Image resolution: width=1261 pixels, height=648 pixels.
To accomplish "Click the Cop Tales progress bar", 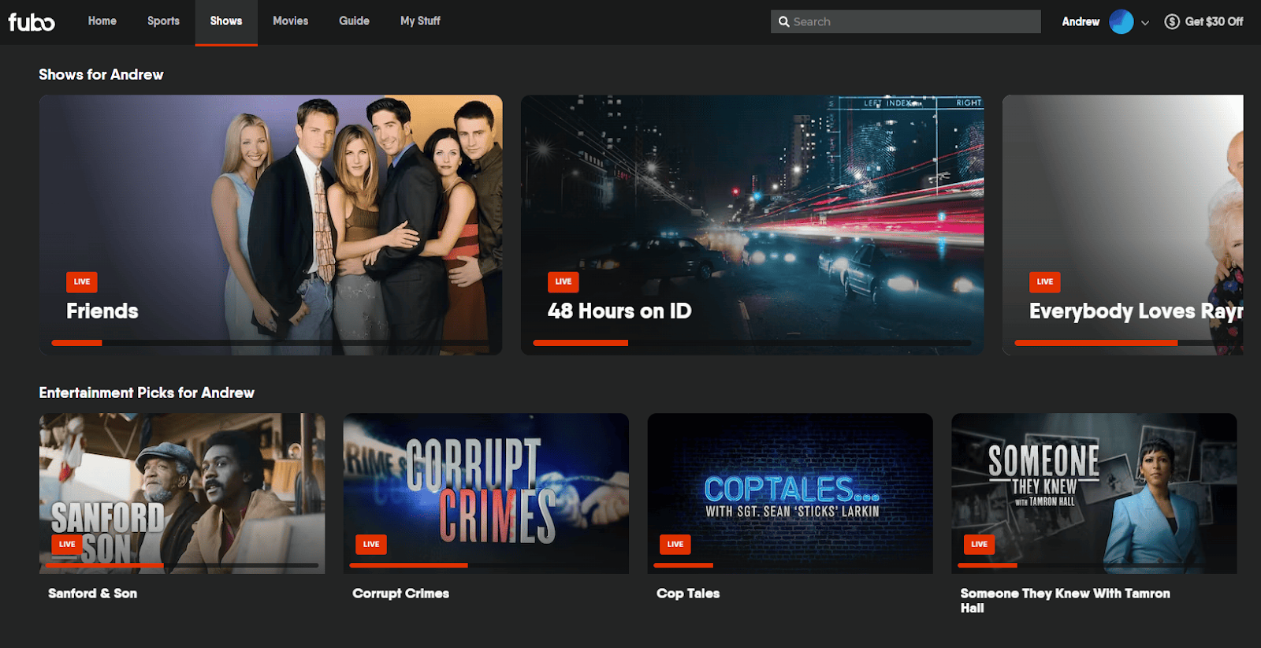I will click(790, 565).
